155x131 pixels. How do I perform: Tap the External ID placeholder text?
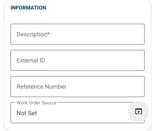point(31,60)
